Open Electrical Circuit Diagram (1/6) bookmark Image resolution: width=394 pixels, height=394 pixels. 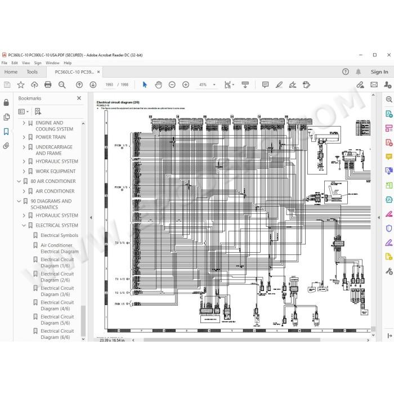coord(57,263)
